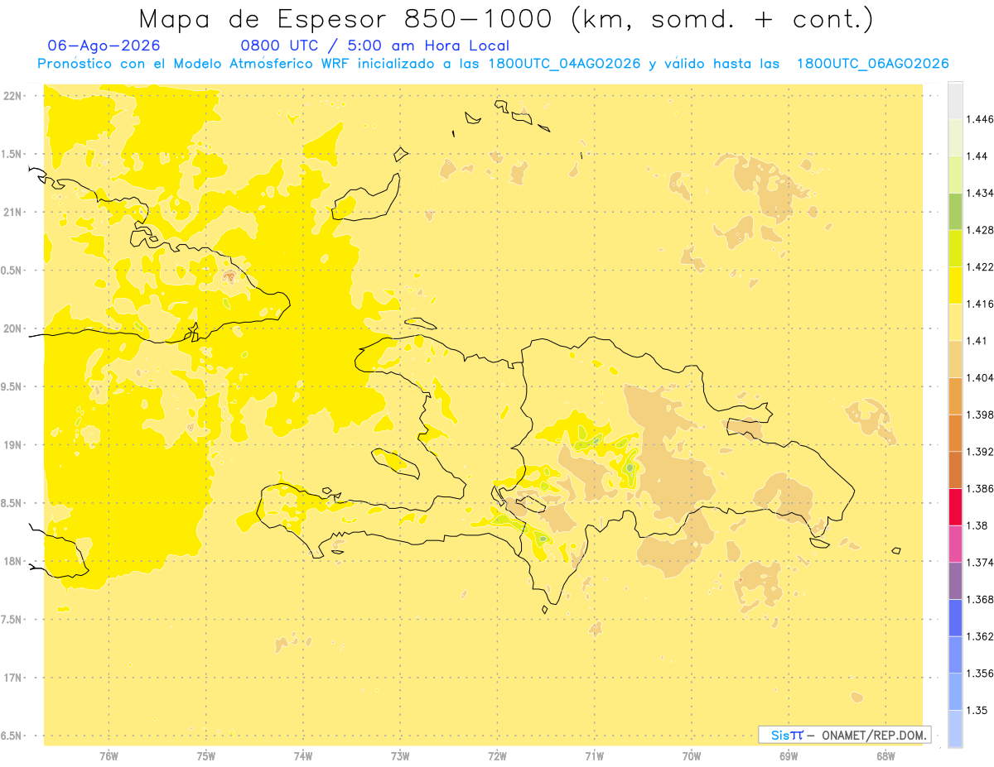This screenshot has height=767, width=994.
Task: Click the longitude label '71W'
Action: click(594, 756)
